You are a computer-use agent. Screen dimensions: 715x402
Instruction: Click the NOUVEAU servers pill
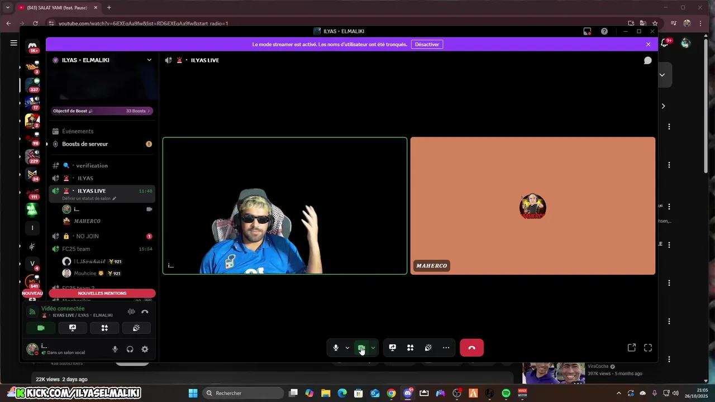(32, 293)
